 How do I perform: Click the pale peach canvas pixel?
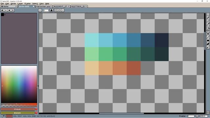(x=92, y=68)
